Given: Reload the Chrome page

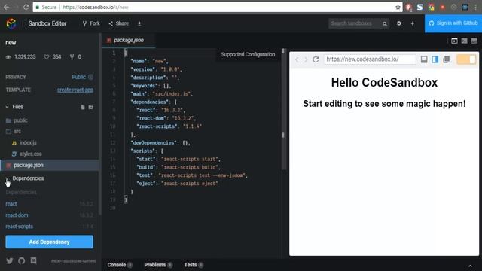Looking at the screenshot, I should click(26, 7).
